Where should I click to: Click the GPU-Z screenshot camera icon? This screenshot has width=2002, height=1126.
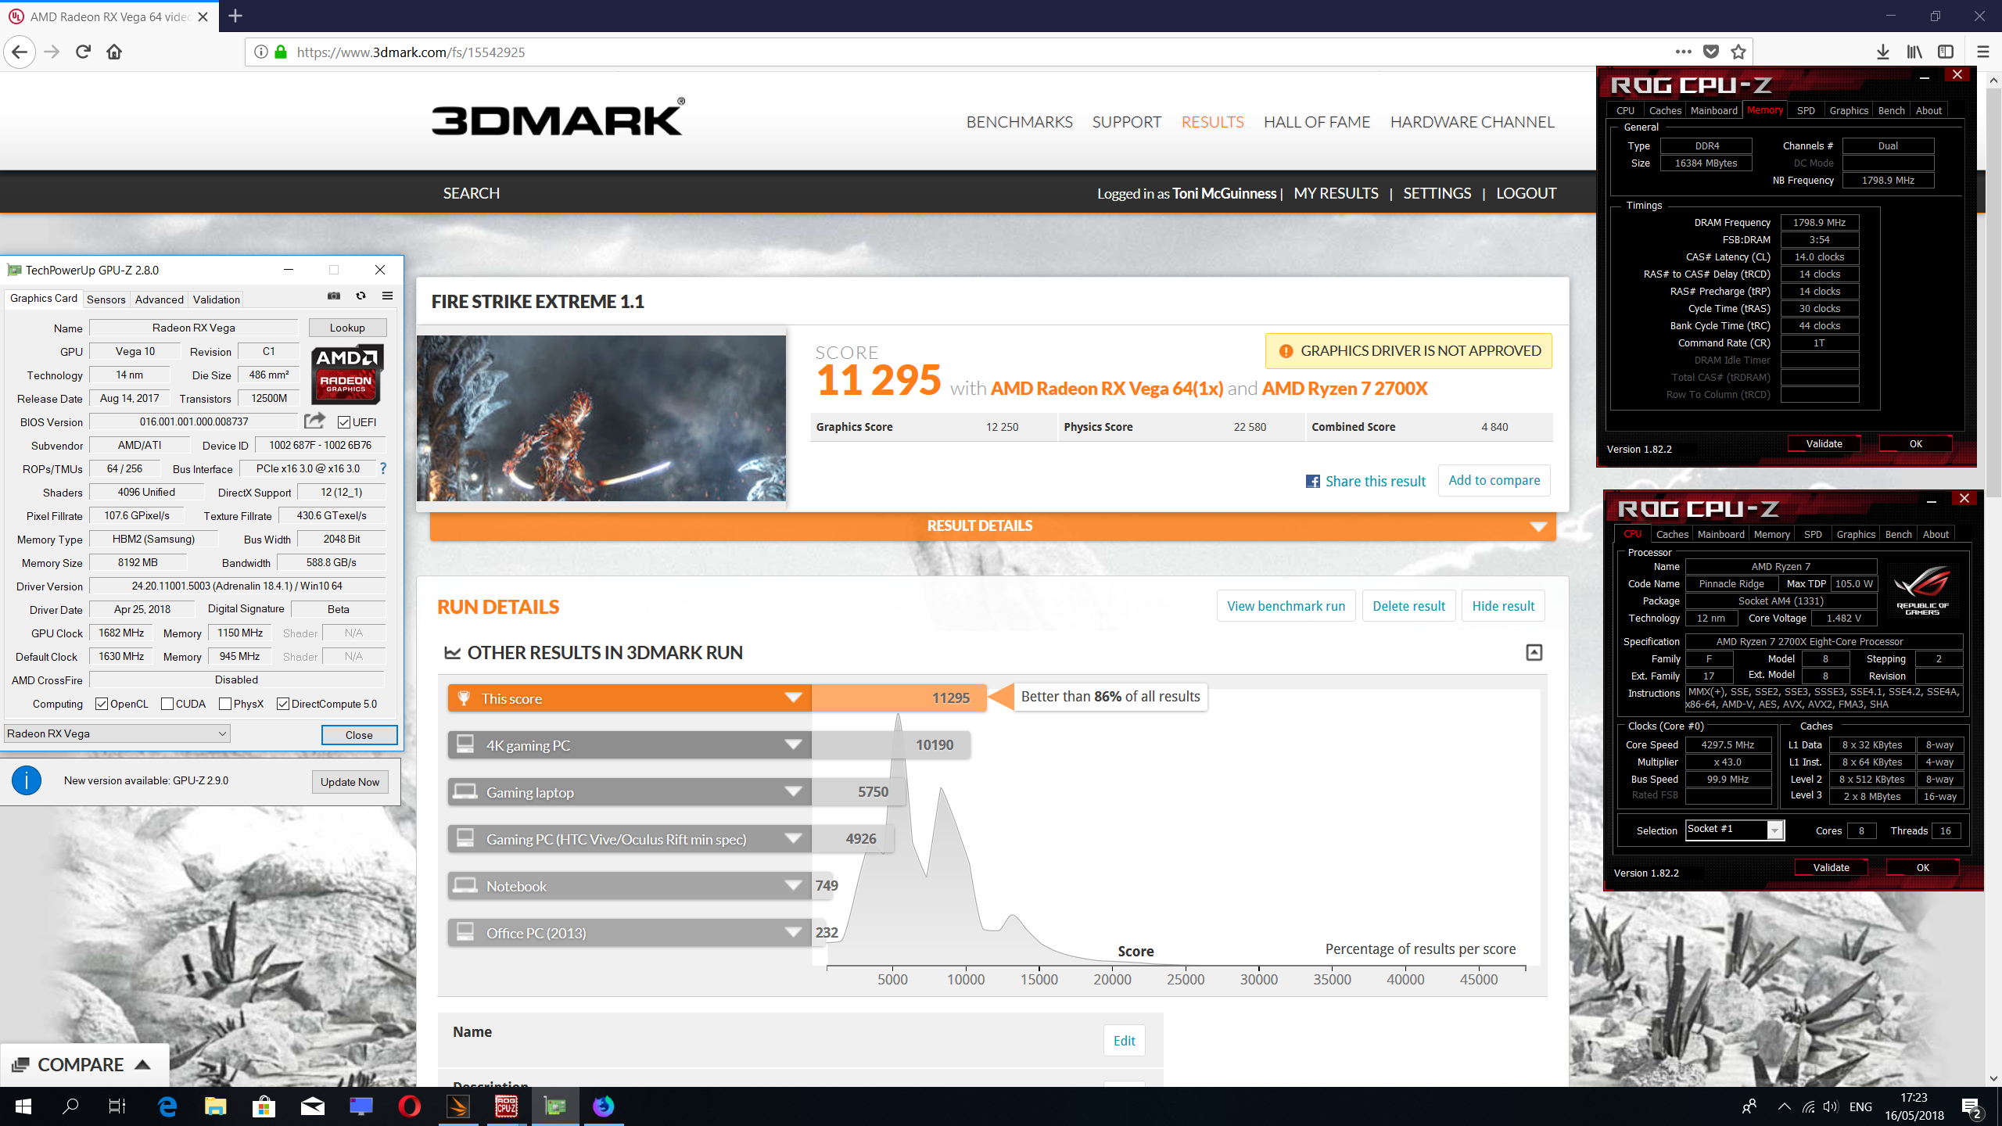(334, 296)
